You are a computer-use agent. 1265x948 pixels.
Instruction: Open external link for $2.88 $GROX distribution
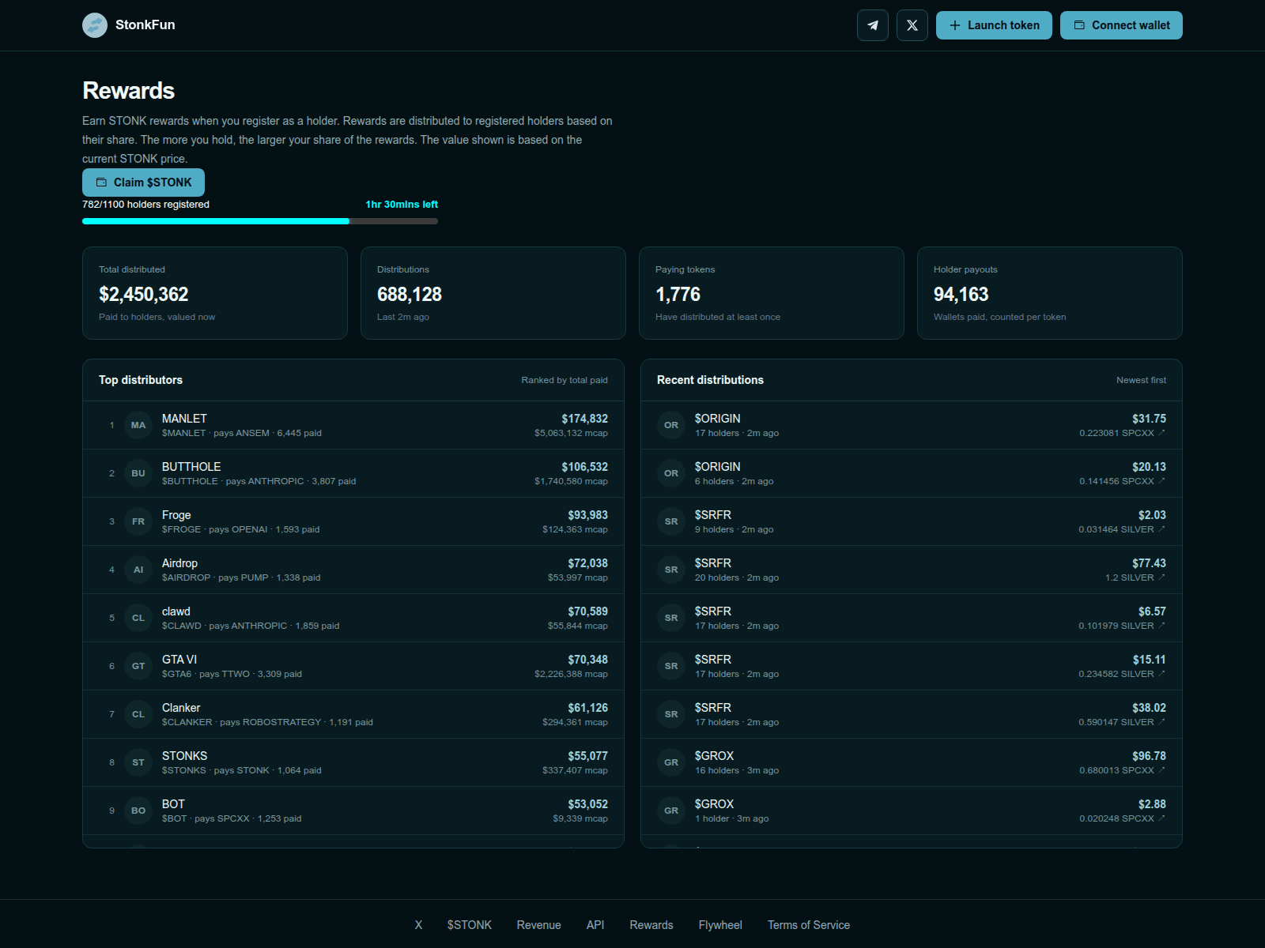click(1161, 818)
